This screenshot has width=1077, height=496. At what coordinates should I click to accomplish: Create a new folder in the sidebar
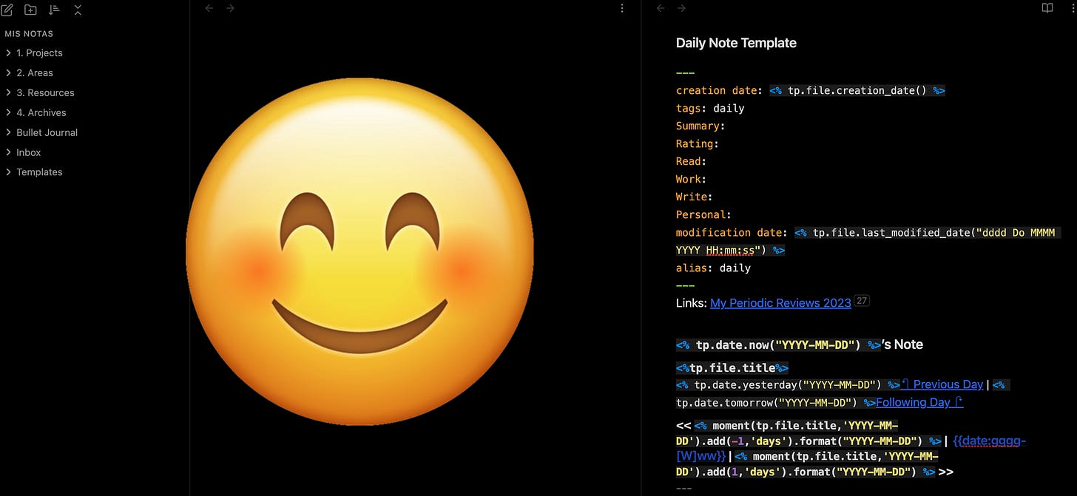pos(30,10)
